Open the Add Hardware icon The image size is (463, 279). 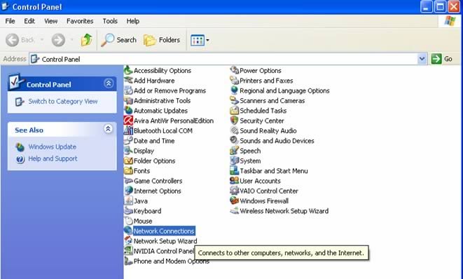pyautogui.click(x=128, y=81)
